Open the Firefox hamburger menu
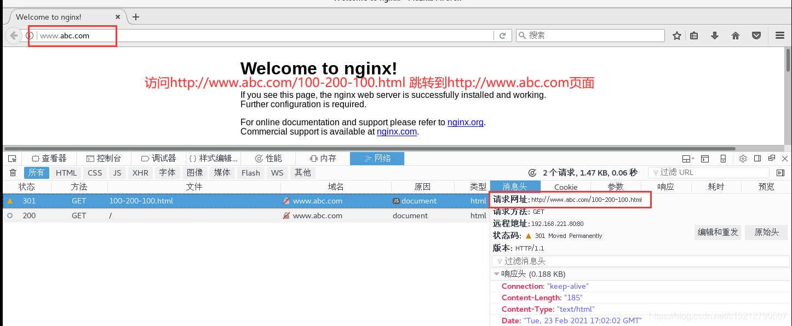This screenshot has height=326, width=792. pyautogui.click(x=780, y=36)
